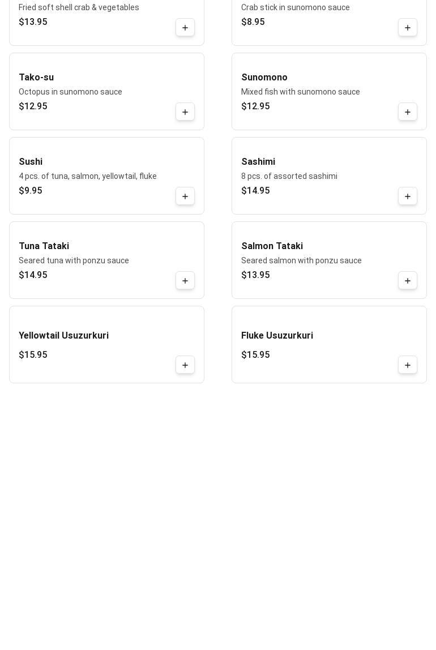Click the octopus in sunomono sauce description
This screenshot has width=436, height=650.
point(70,92)
